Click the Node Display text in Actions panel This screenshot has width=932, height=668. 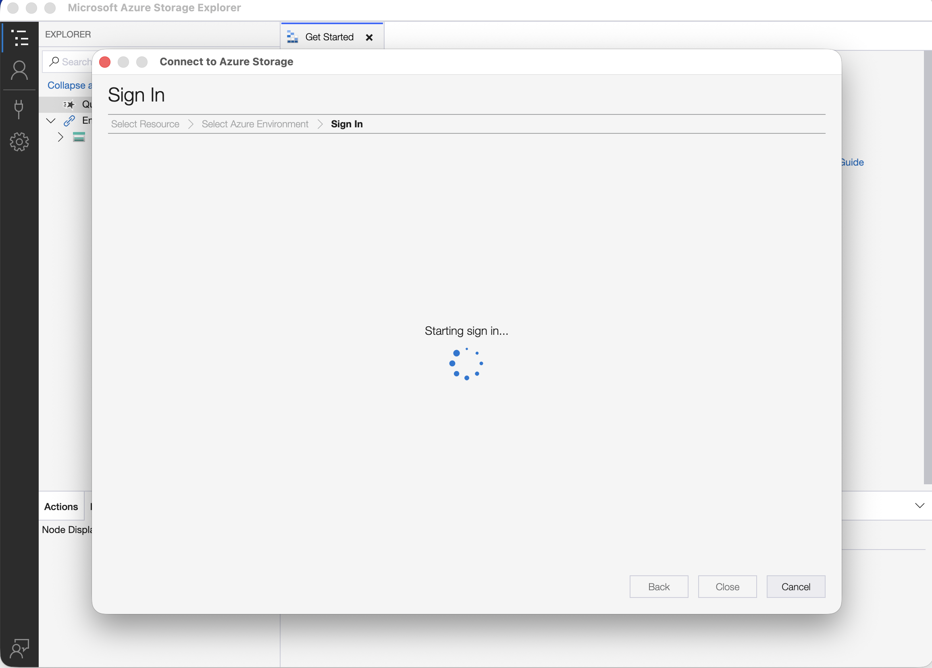click(67, 529)
